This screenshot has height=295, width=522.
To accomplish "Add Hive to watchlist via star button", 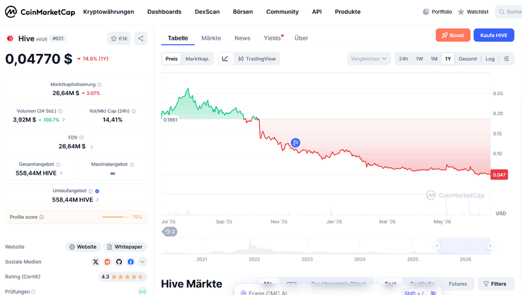I will 119,38.
